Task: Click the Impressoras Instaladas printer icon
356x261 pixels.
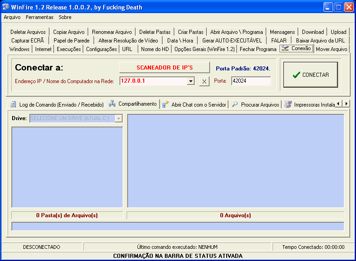Action: (288, 104)
